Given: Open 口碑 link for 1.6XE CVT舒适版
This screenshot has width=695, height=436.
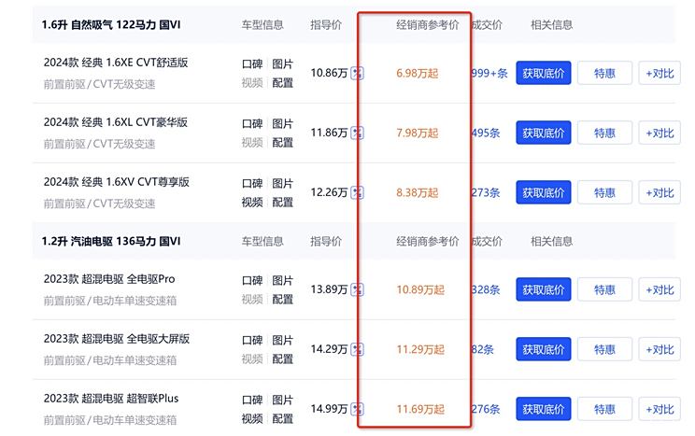Looking at the screenshot, I should pyautogui.click(x=252, y=64).
